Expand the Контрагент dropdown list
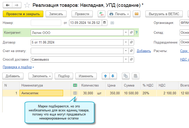 pos(126,32)
